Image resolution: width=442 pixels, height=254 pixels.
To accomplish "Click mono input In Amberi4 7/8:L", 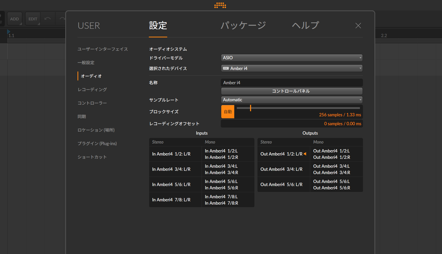I will pos(221,197).
